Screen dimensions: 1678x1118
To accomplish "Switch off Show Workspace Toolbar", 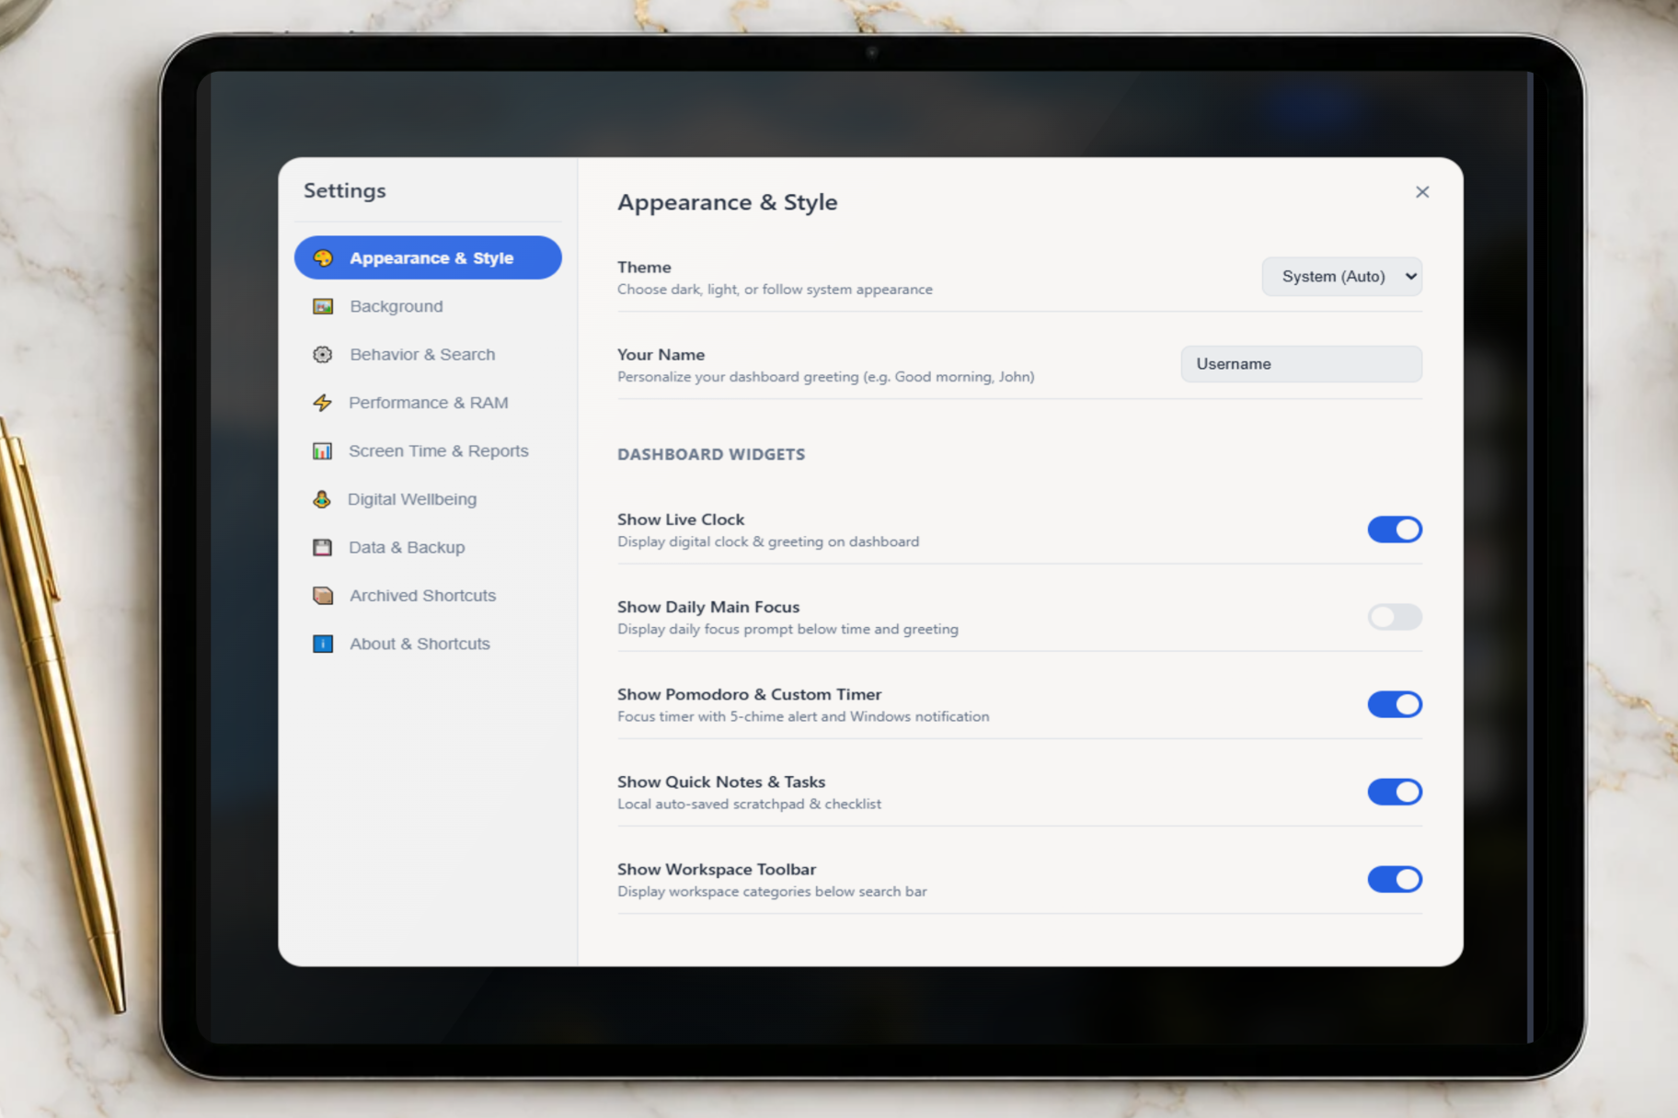I will pyautogui.click(x=1395, y=879).
